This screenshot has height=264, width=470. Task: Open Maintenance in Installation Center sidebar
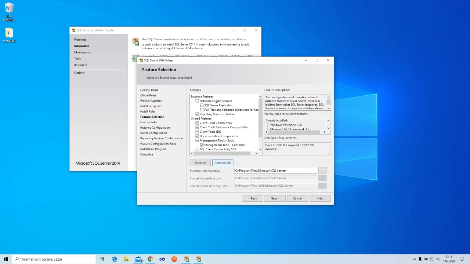[x=83, y=52]
